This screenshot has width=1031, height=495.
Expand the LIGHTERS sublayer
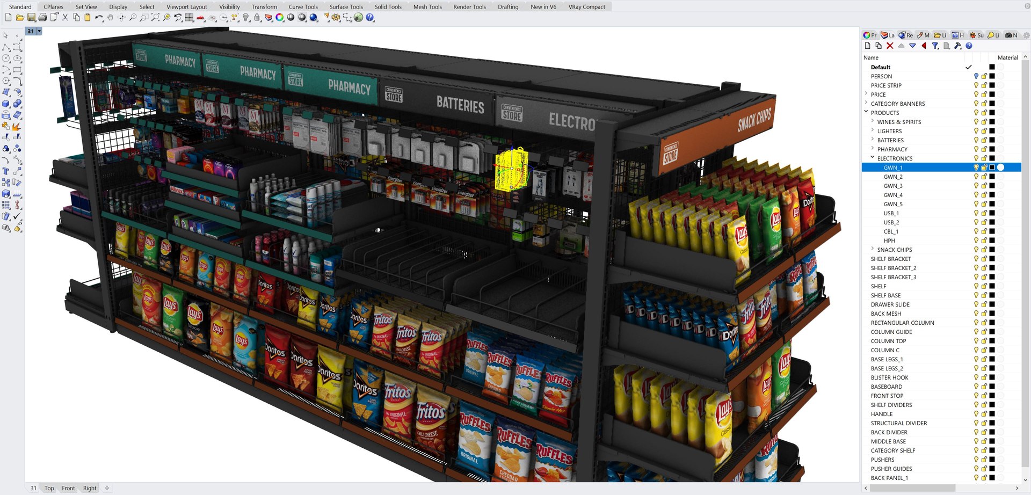(x=873, y=130)
